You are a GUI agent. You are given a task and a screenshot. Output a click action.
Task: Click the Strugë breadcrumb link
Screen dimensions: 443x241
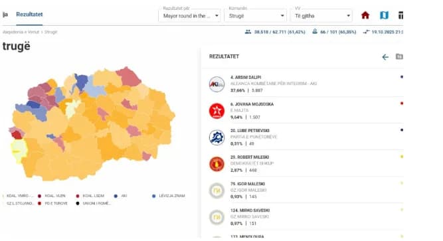pos(51,32)
